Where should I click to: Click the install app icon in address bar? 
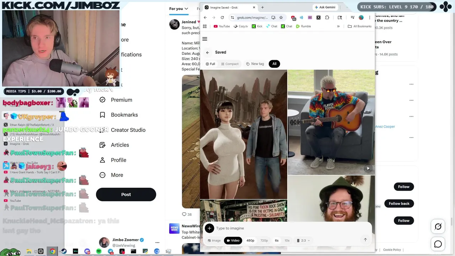[x=273, y=17]
